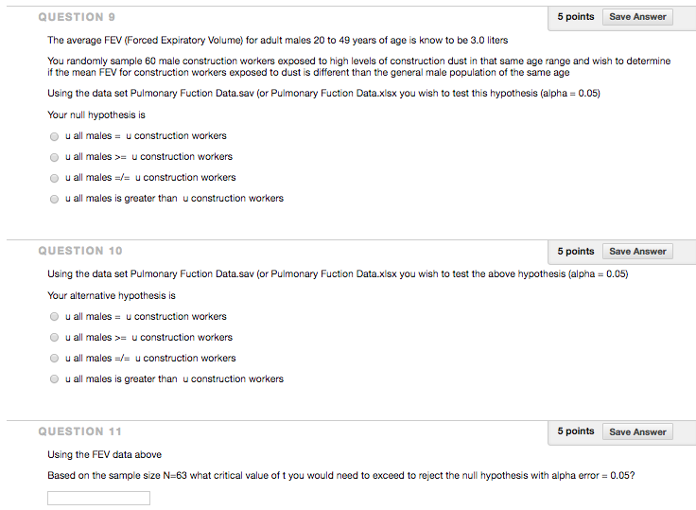The height and width of the screenshot is (510, 696).
Task: Select 'u all males = u construction workers' in Question 9
Action: [x=55, y=136]
